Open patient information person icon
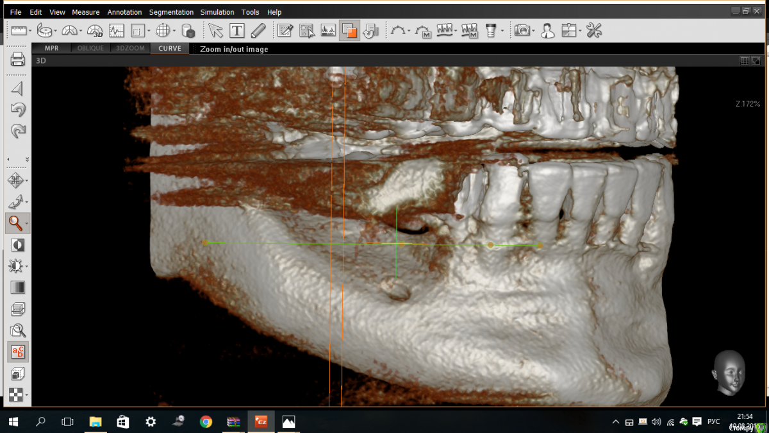This screenshot has height=433, width=769. pos(547,30)
